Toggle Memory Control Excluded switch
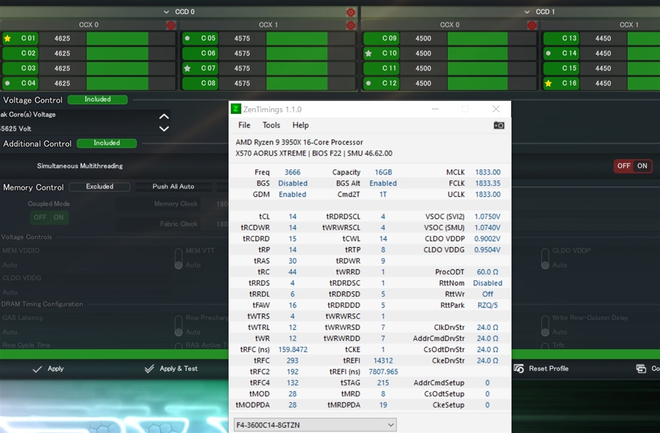 [100, 187]
